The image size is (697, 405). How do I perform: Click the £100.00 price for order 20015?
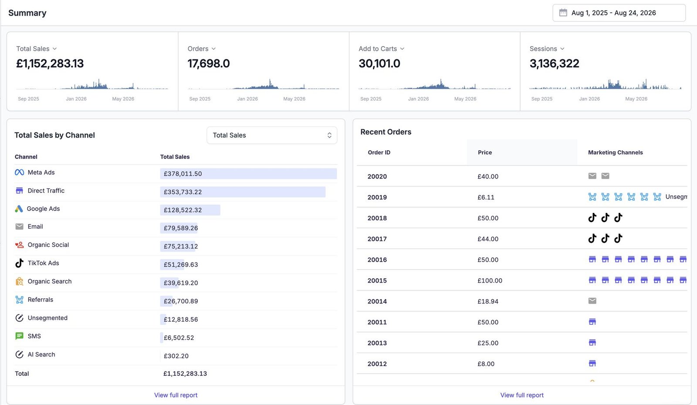point(490,280)
